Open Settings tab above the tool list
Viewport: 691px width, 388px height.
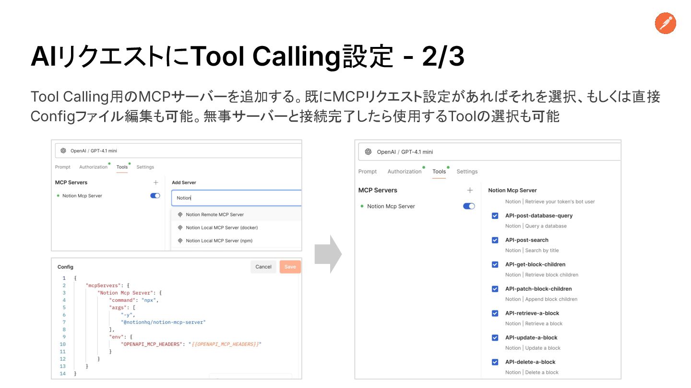(x=467, y=171)
